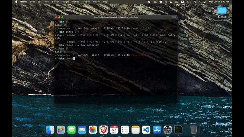Launch the Messages app in the Dock
Image resolution: width=244 pixels, height=137 pixels.
(x=71, y=130)
